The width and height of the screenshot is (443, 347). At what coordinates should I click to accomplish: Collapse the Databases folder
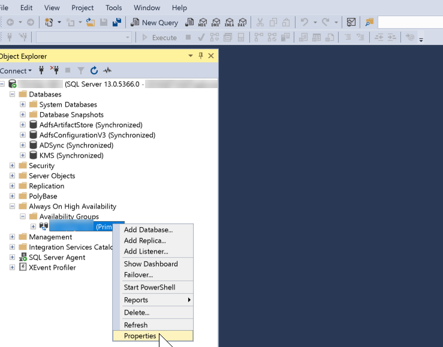coord(12,94)
